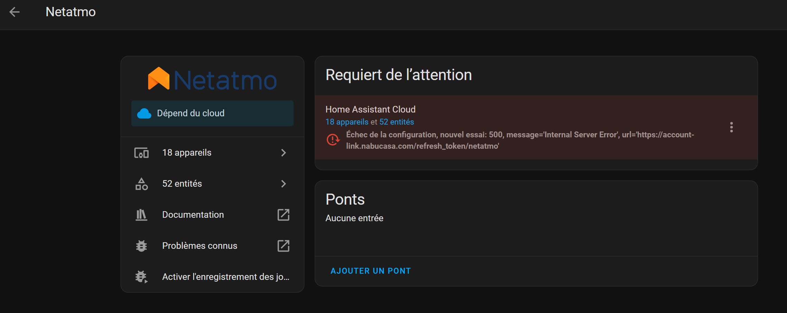This screenshot has height=313, width=787.
Task: Open the 52 entités list
Action: pos(212,184)
